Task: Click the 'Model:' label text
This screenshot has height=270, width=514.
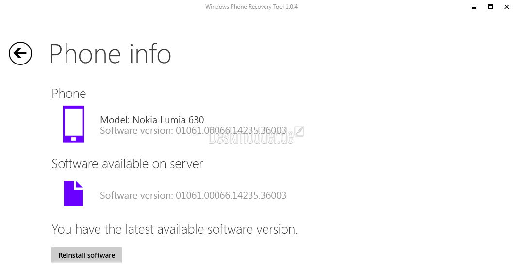Action: point(115,120)
